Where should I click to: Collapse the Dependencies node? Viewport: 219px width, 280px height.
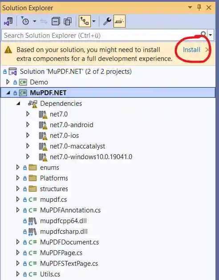[18, 104]
